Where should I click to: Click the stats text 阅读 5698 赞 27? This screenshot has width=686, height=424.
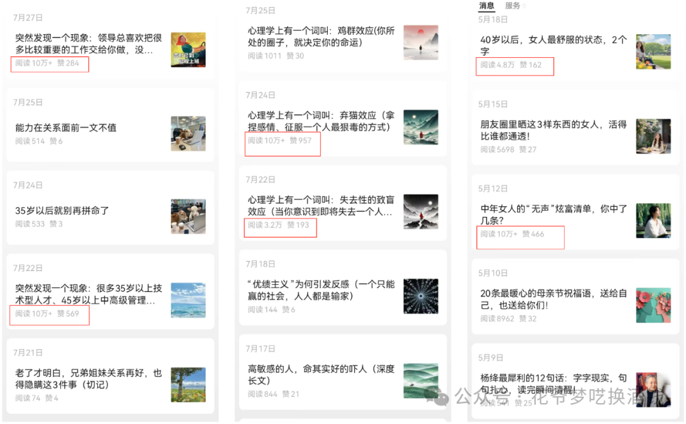point(508,150)
